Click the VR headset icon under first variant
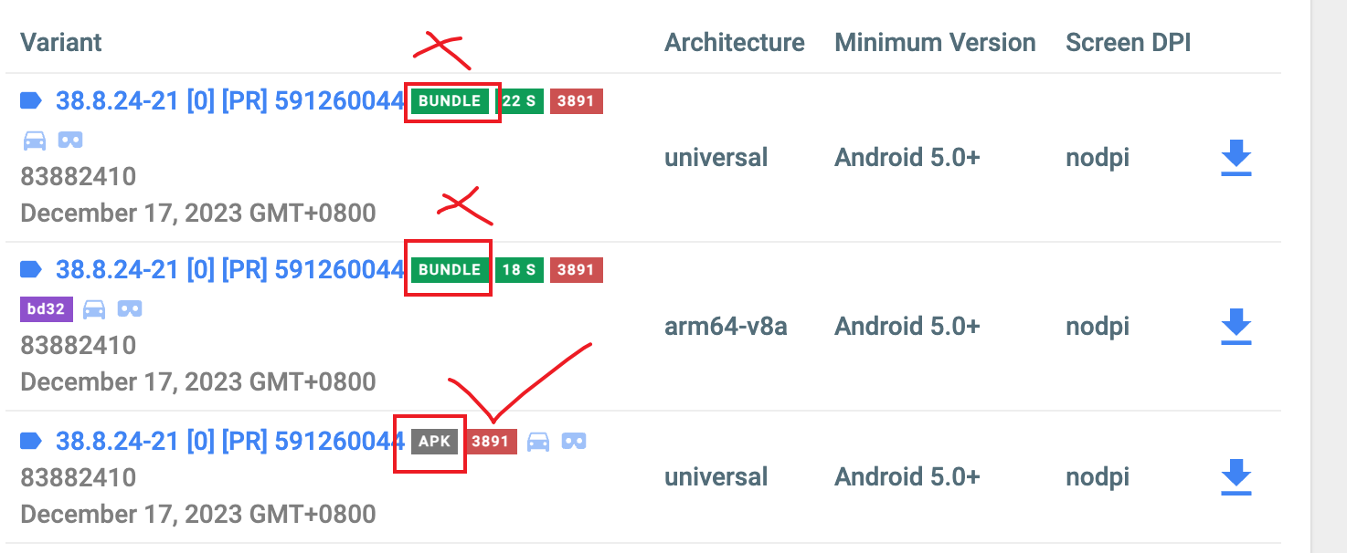This screenshot has height=553, width=1347. [70, 140]
